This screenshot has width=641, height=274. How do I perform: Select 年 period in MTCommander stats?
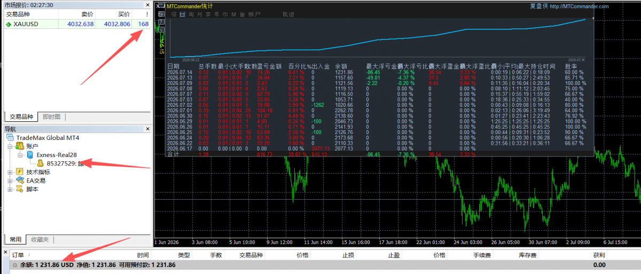[x=216, y=15]
